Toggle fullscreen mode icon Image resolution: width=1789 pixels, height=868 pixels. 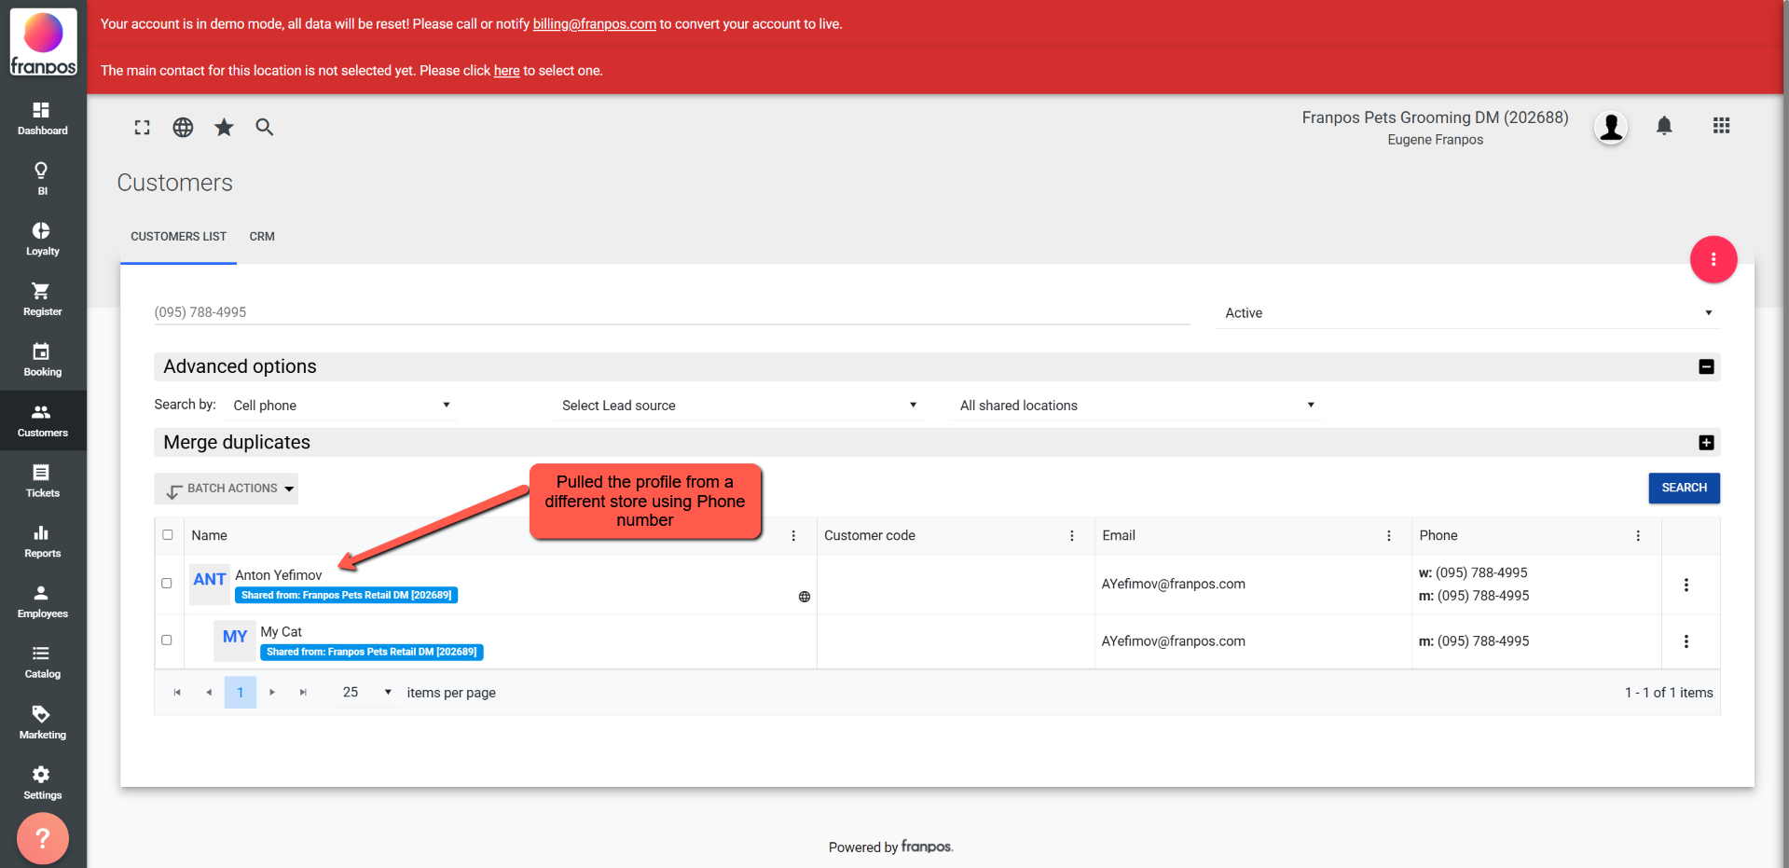142,128
